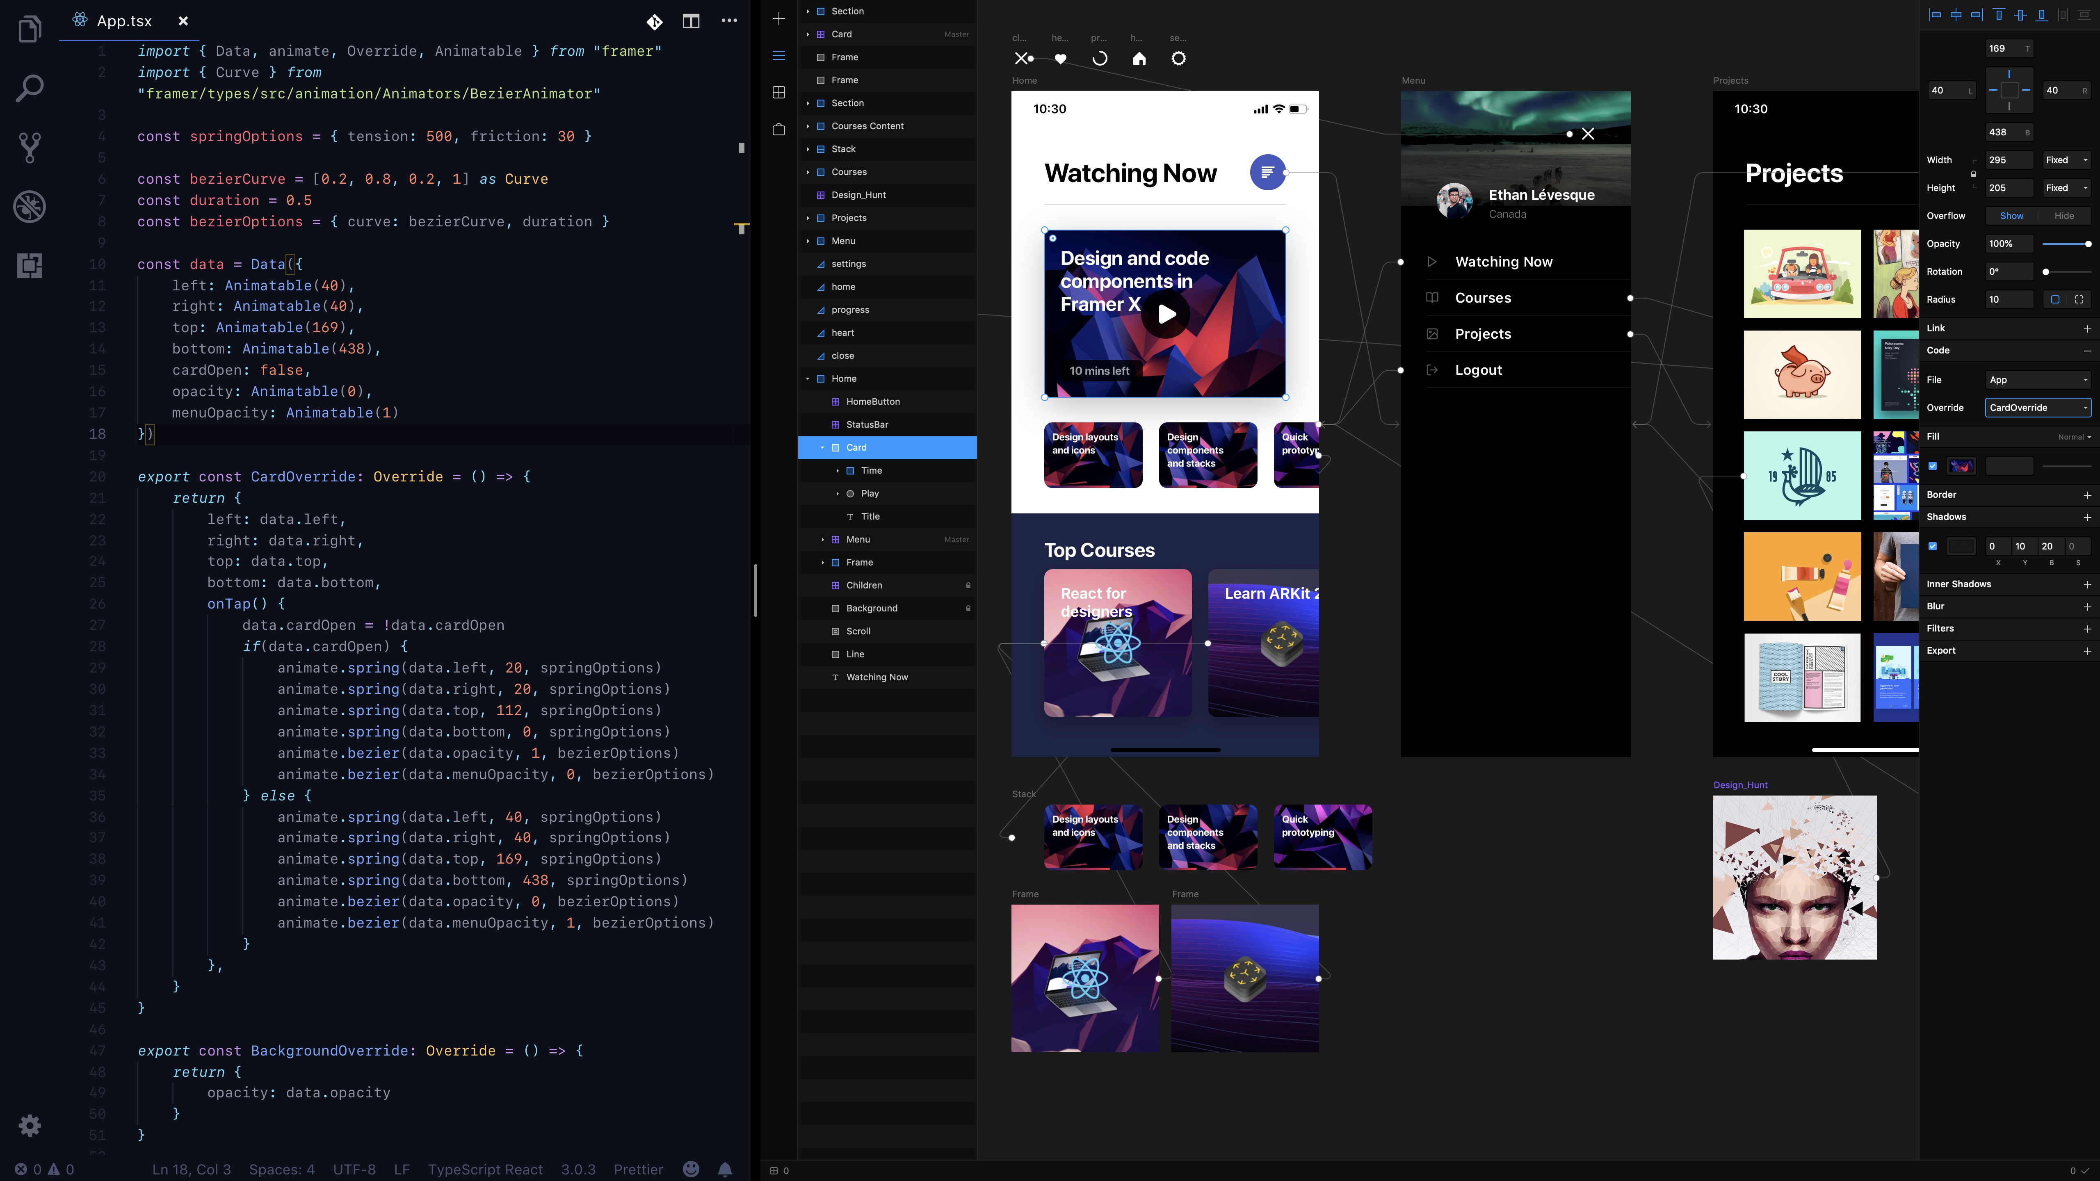Click the align top icon in the properties panel
This screenshot has width=2100, height=1181.
click(1998, 15)
